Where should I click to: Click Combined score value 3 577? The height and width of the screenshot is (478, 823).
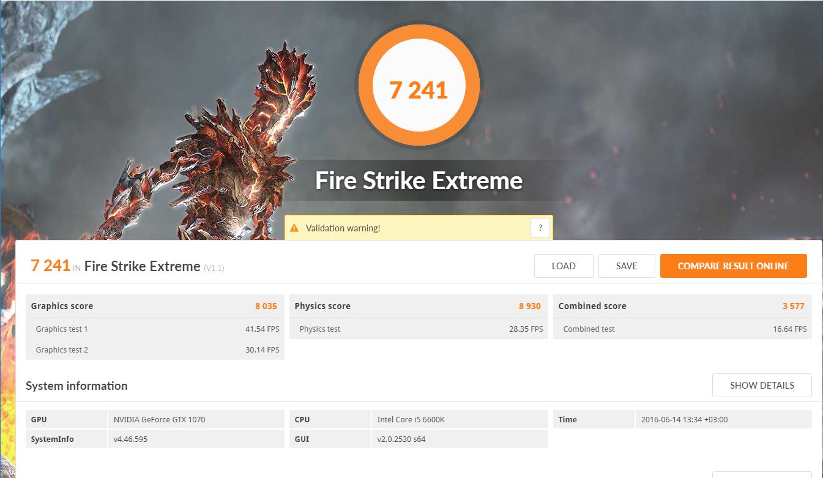tap(794, 306)
